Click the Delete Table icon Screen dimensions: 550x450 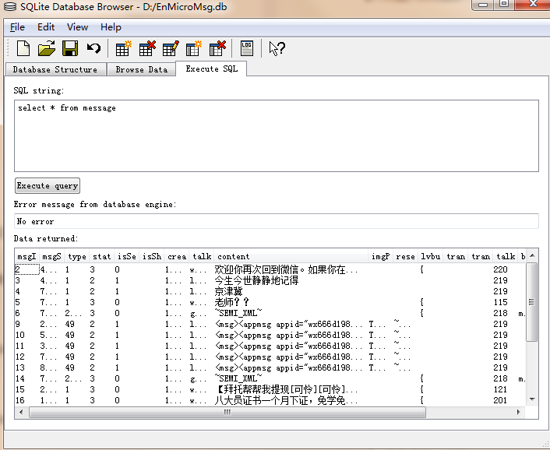(x=147, y=48)
